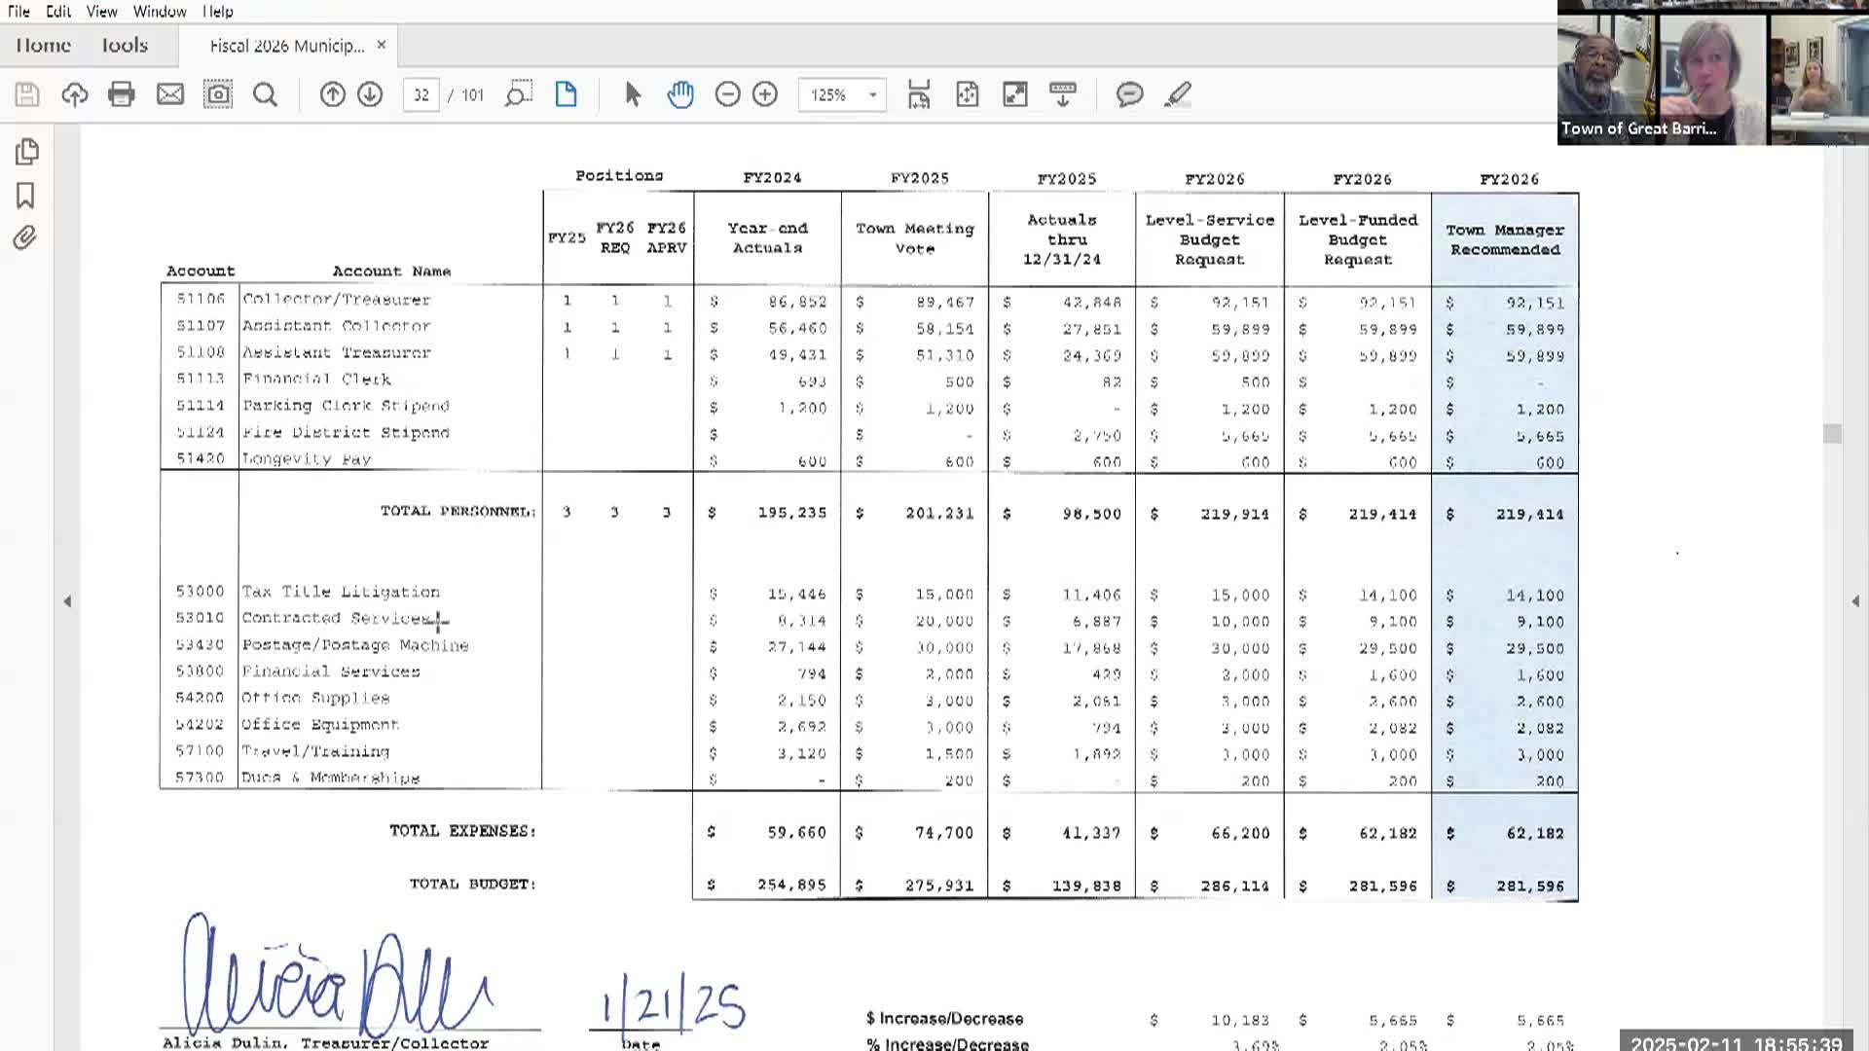Screen dimensions: 1869x1051
Task: Click the read mode keyboard icon
Action: tap(1063, 94)
